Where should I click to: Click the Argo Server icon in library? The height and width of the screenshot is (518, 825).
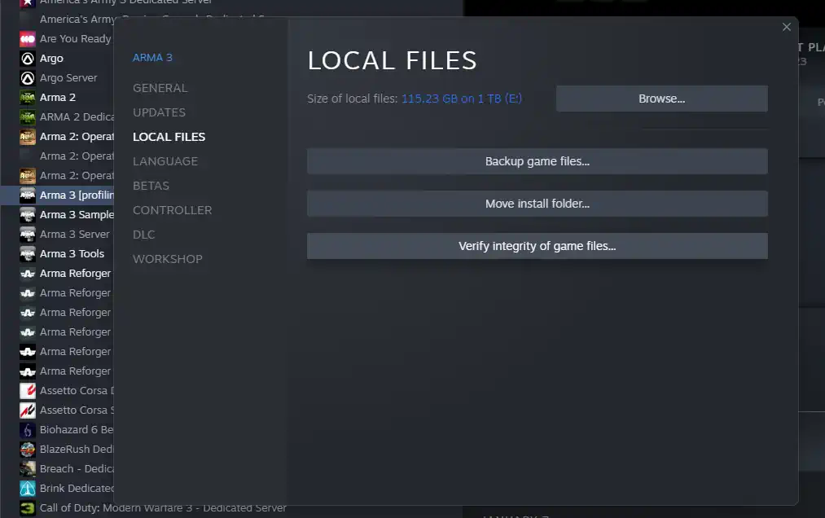28,78
